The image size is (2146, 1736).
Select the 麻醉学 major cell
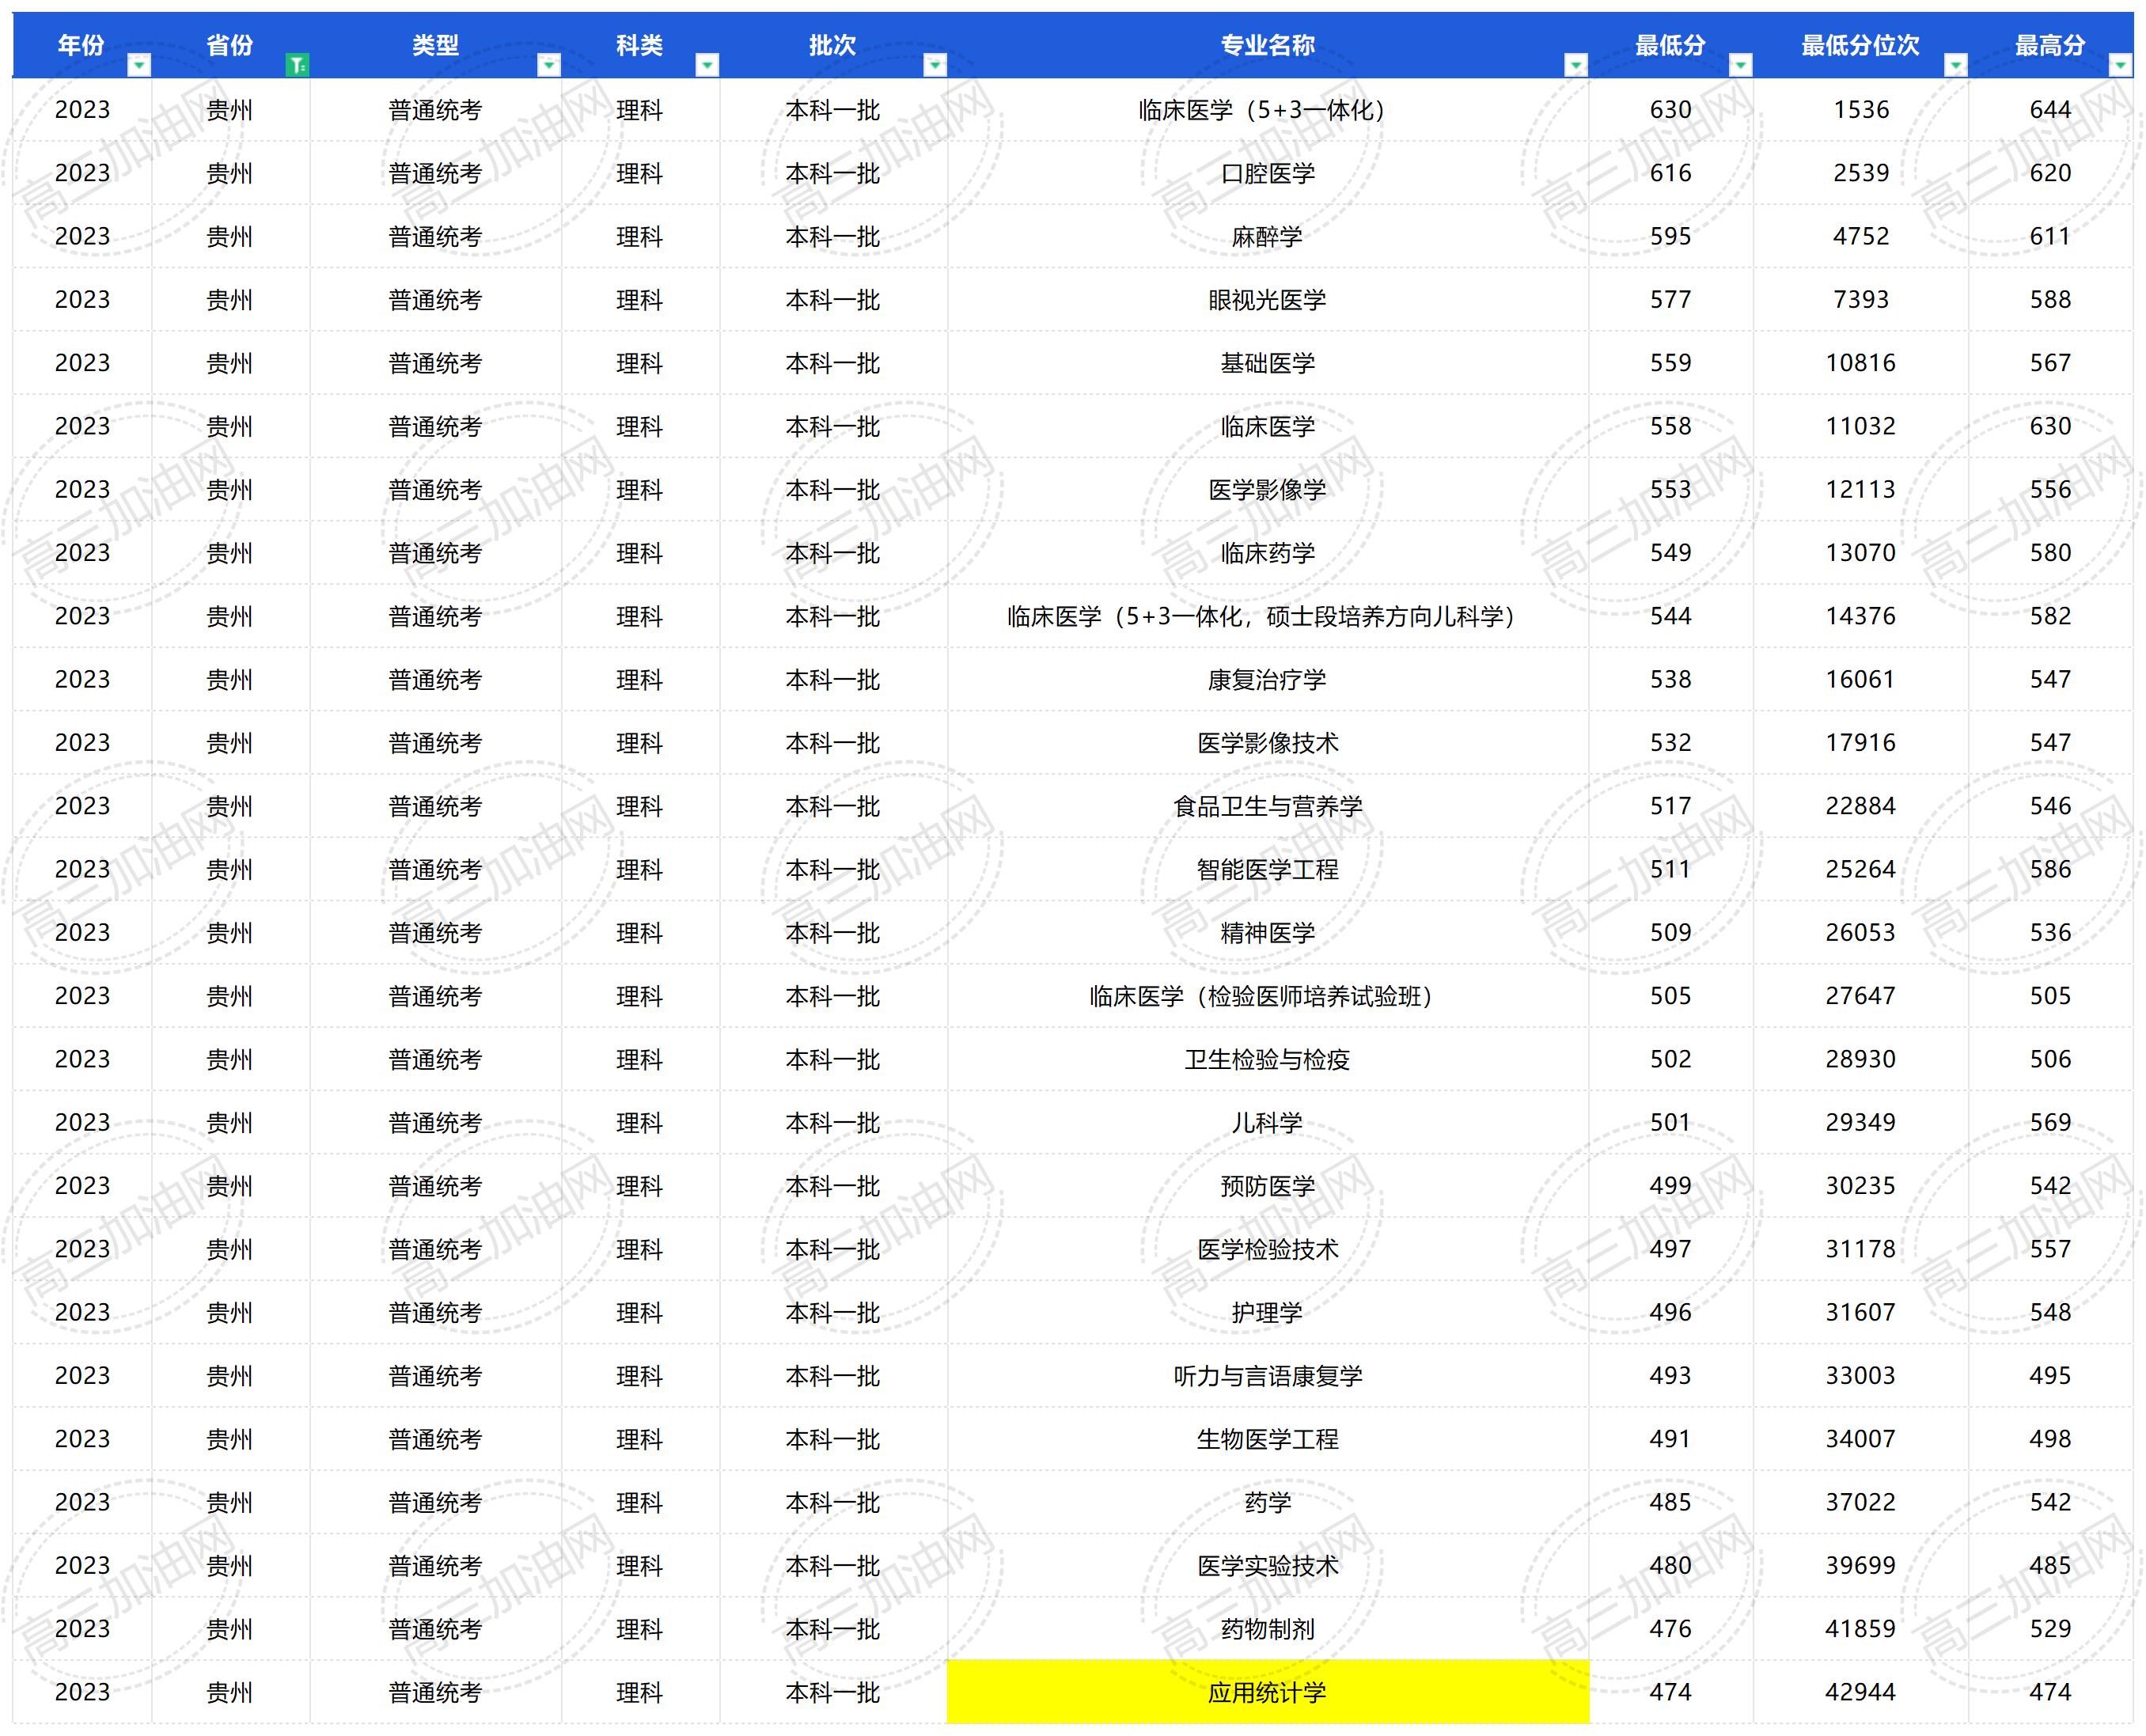coord(1268,236)
